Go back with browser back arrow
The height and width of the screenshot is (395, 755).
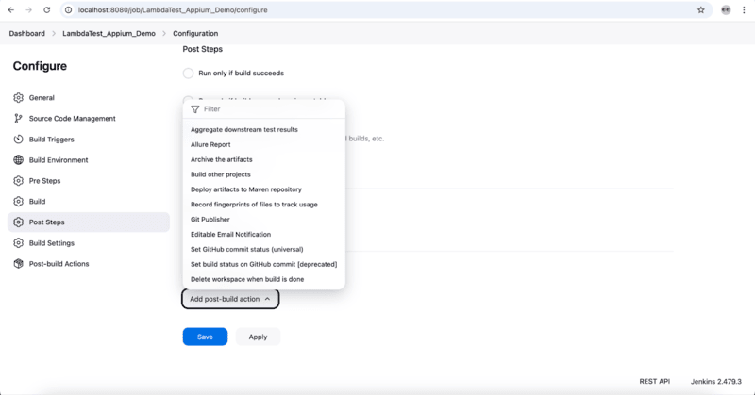11,10
